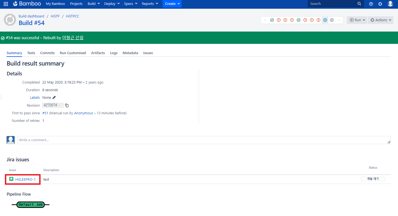Expand the Build menu dropdown

pyautogui.click(x=94, y=4)
